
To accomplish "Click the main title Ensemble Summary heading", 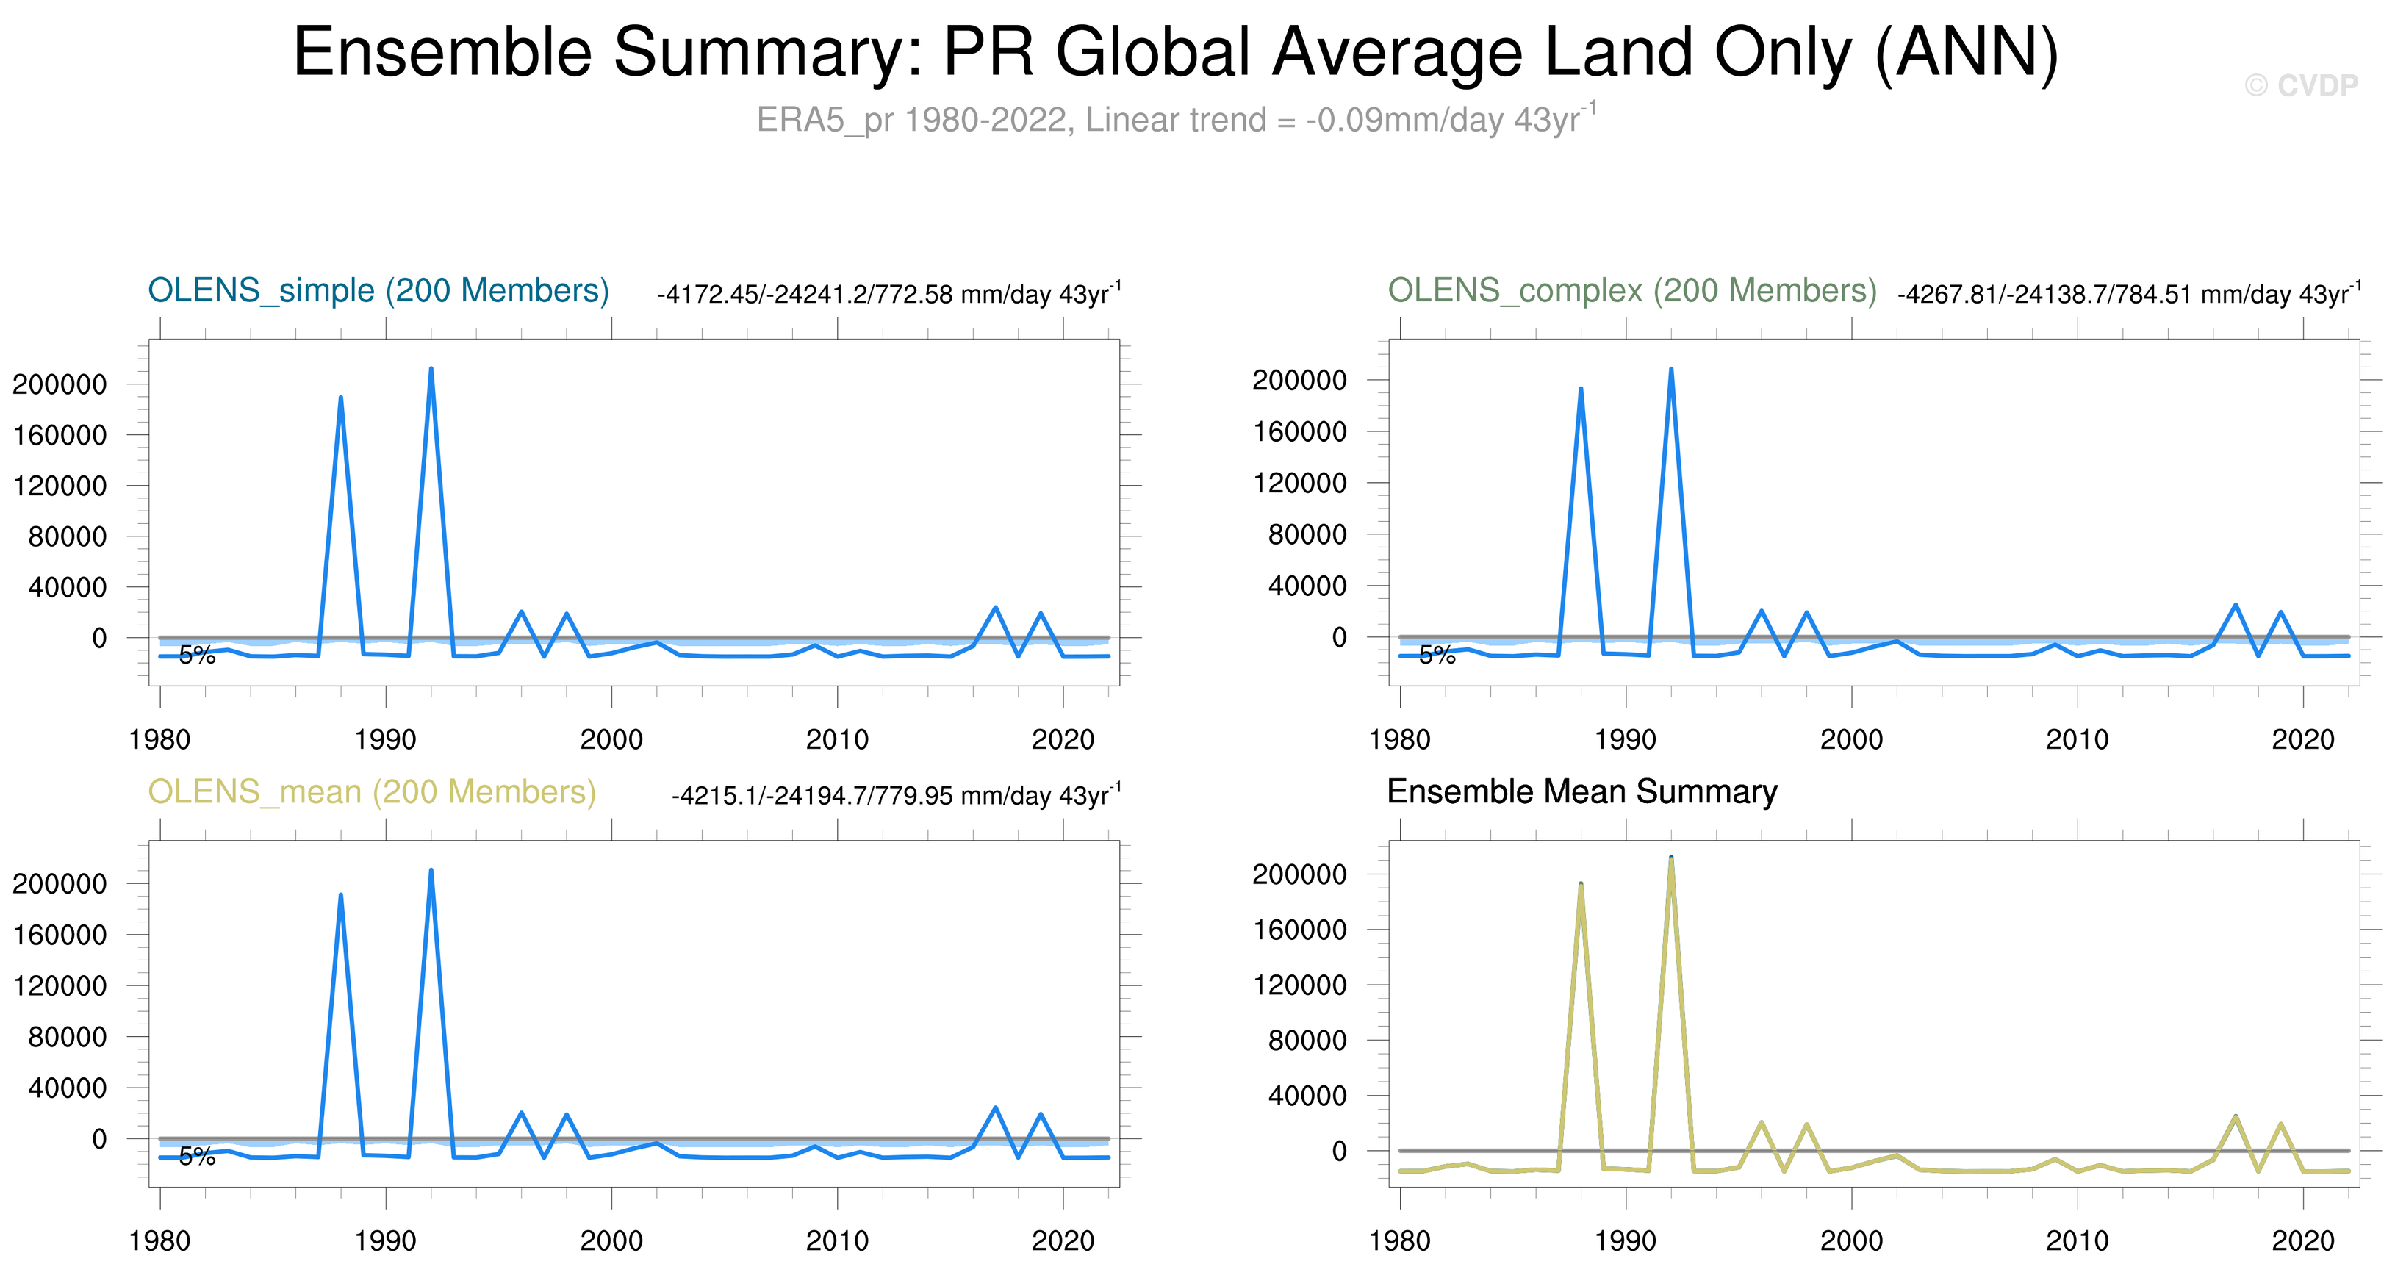I will (1175, 52).
